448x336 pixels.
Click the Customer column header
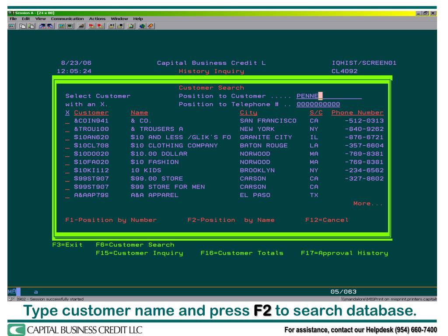(x=91, y=112)
